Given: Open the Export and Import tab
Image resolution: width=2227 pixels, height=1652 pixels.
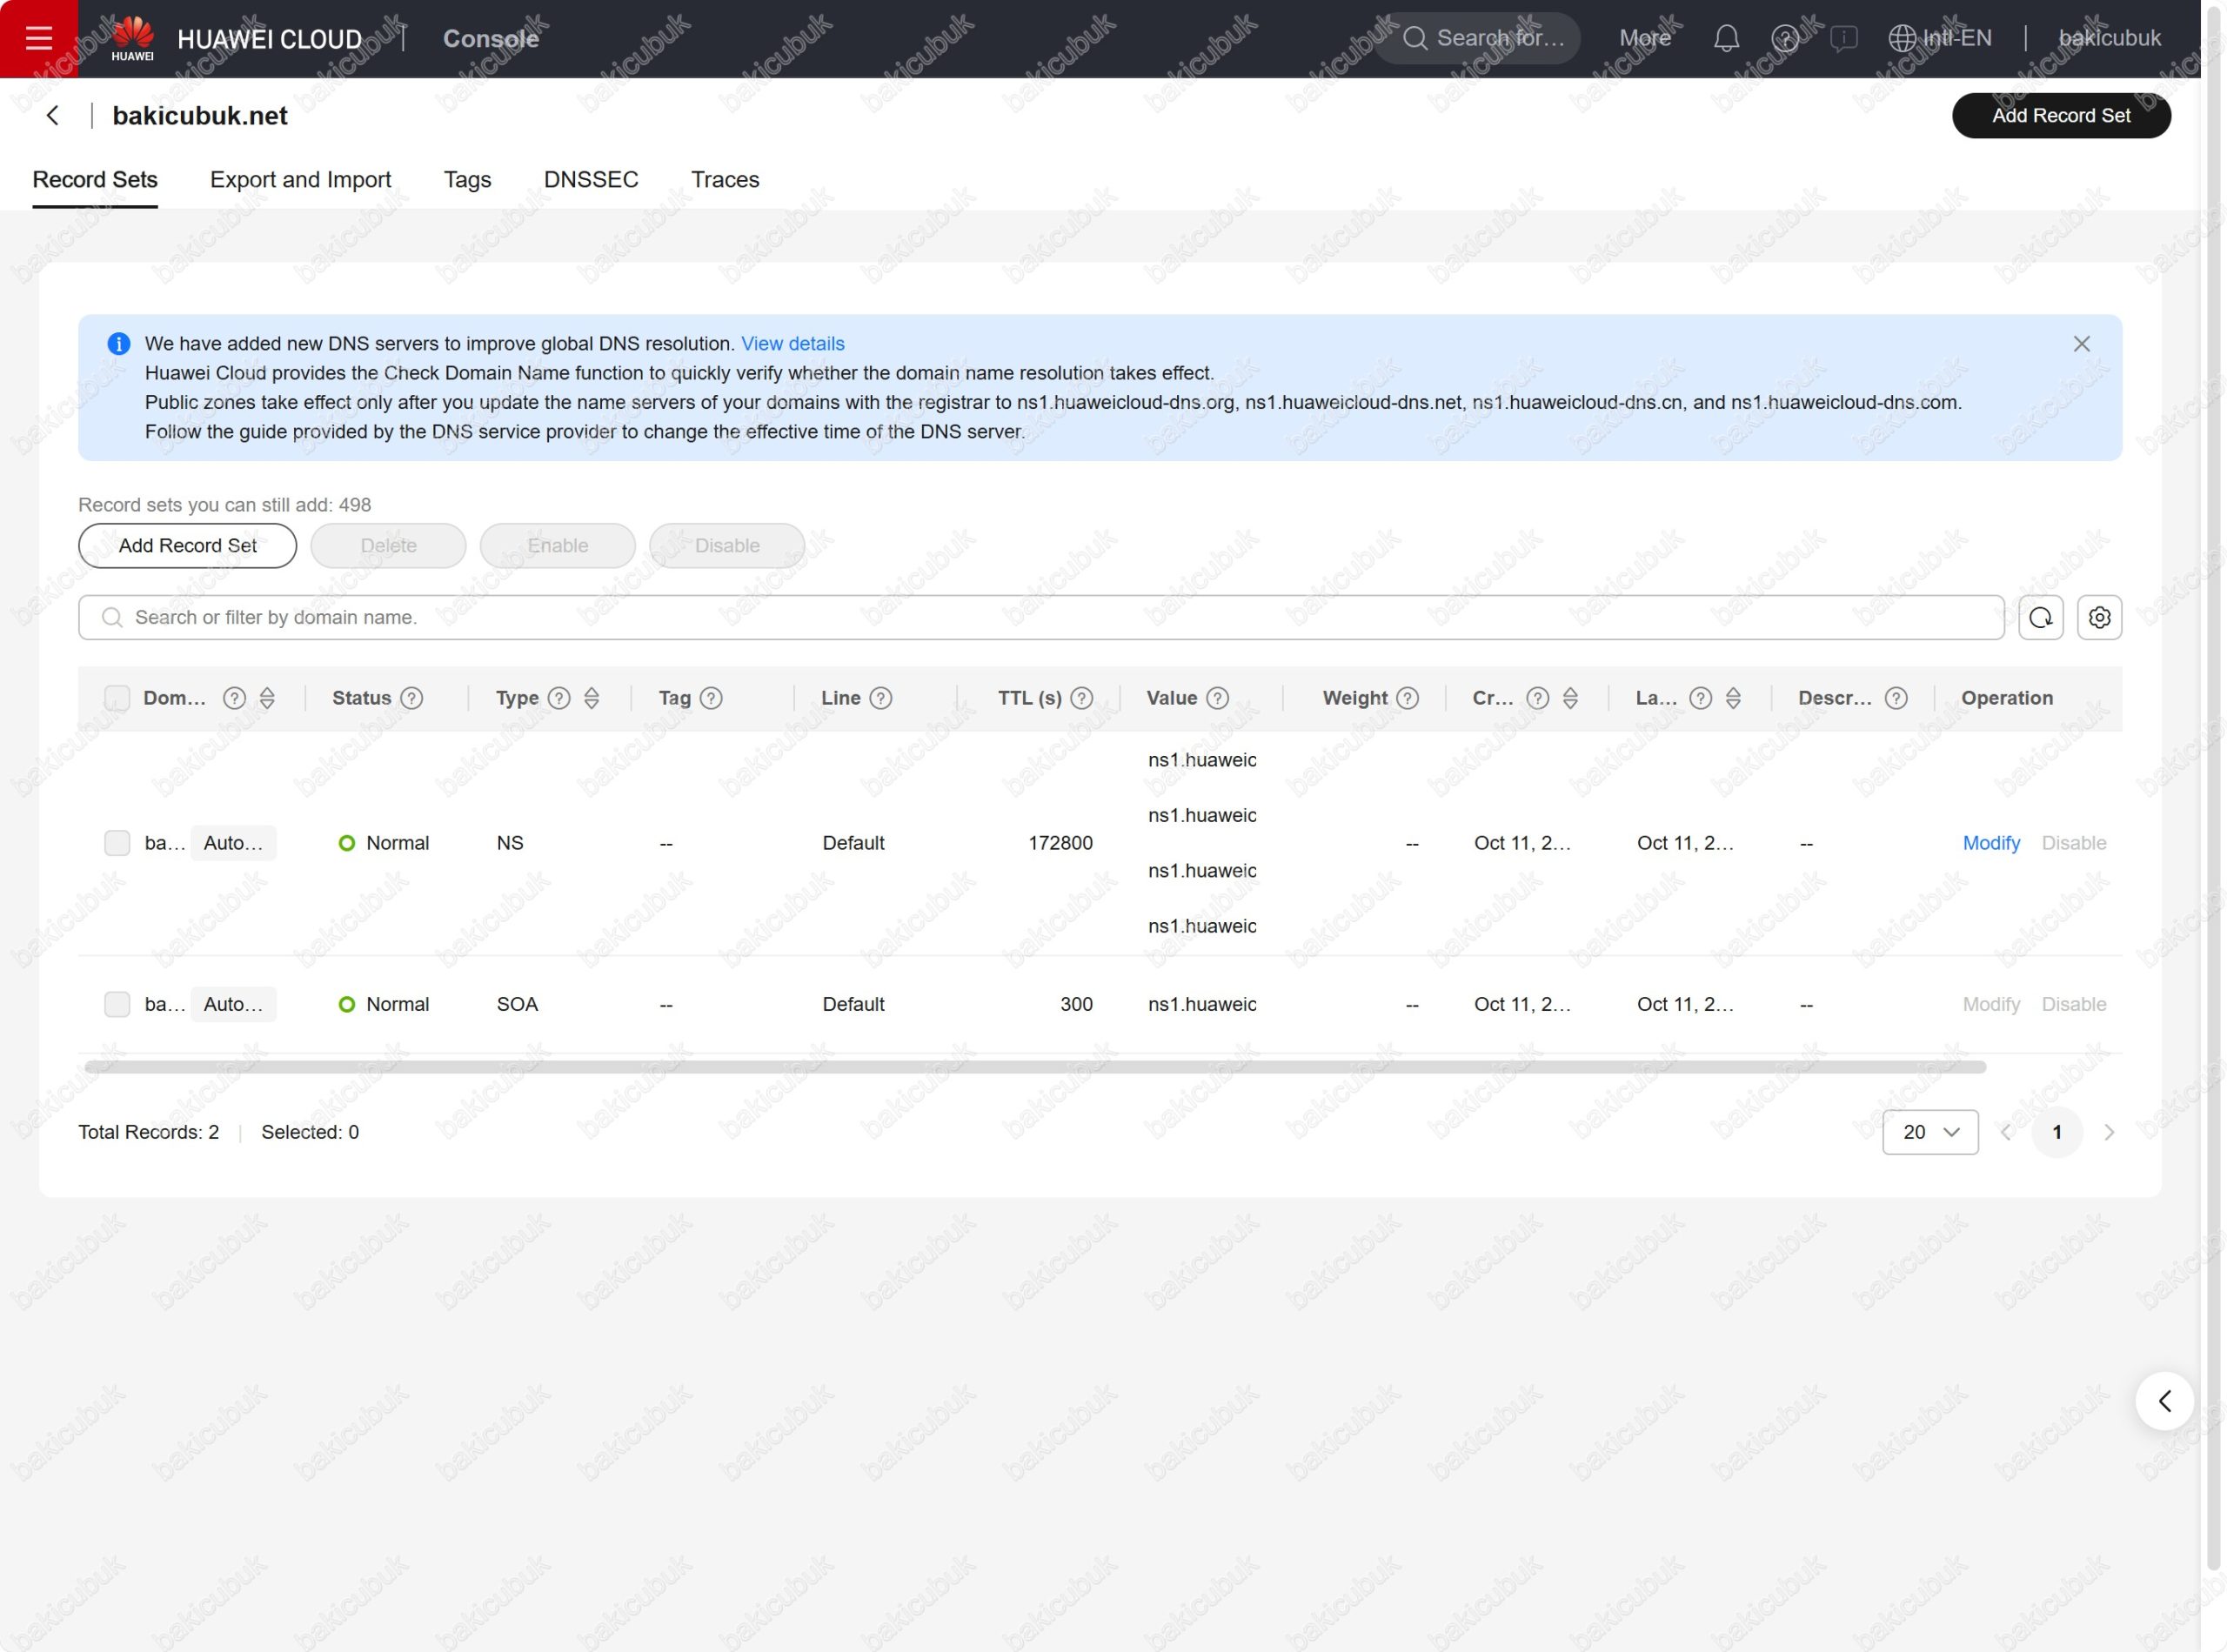Looking at the screenshot, I should pos(300,179).
